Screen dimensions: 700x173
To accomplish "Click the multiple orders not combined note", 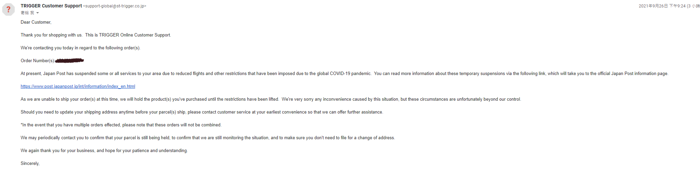I will 121,125.
